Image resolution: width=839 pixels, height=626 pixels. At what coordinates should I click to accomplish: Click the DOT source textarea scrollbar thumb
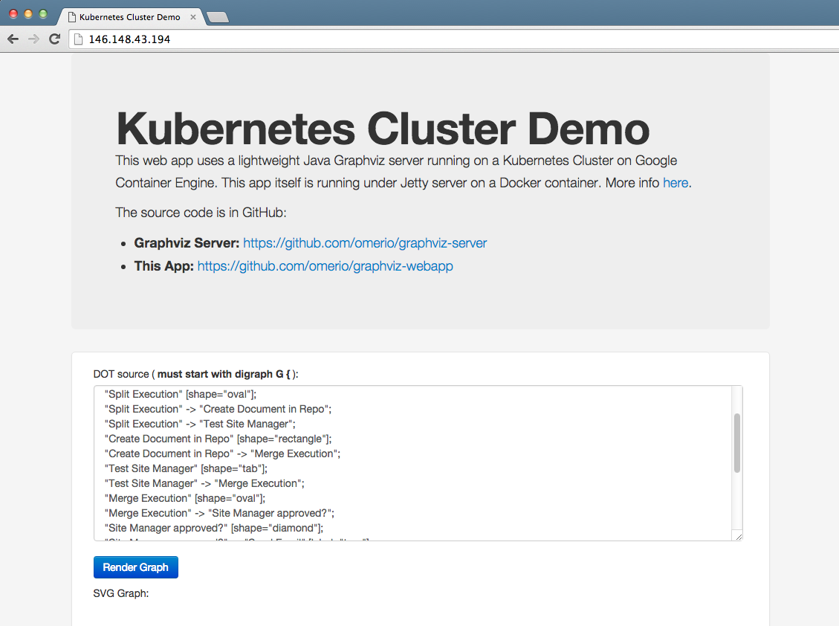coord(736,443)
